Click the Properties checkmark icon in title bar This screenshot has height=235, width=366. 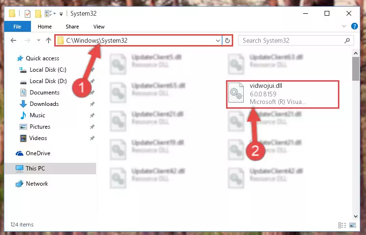click(28, 13)
